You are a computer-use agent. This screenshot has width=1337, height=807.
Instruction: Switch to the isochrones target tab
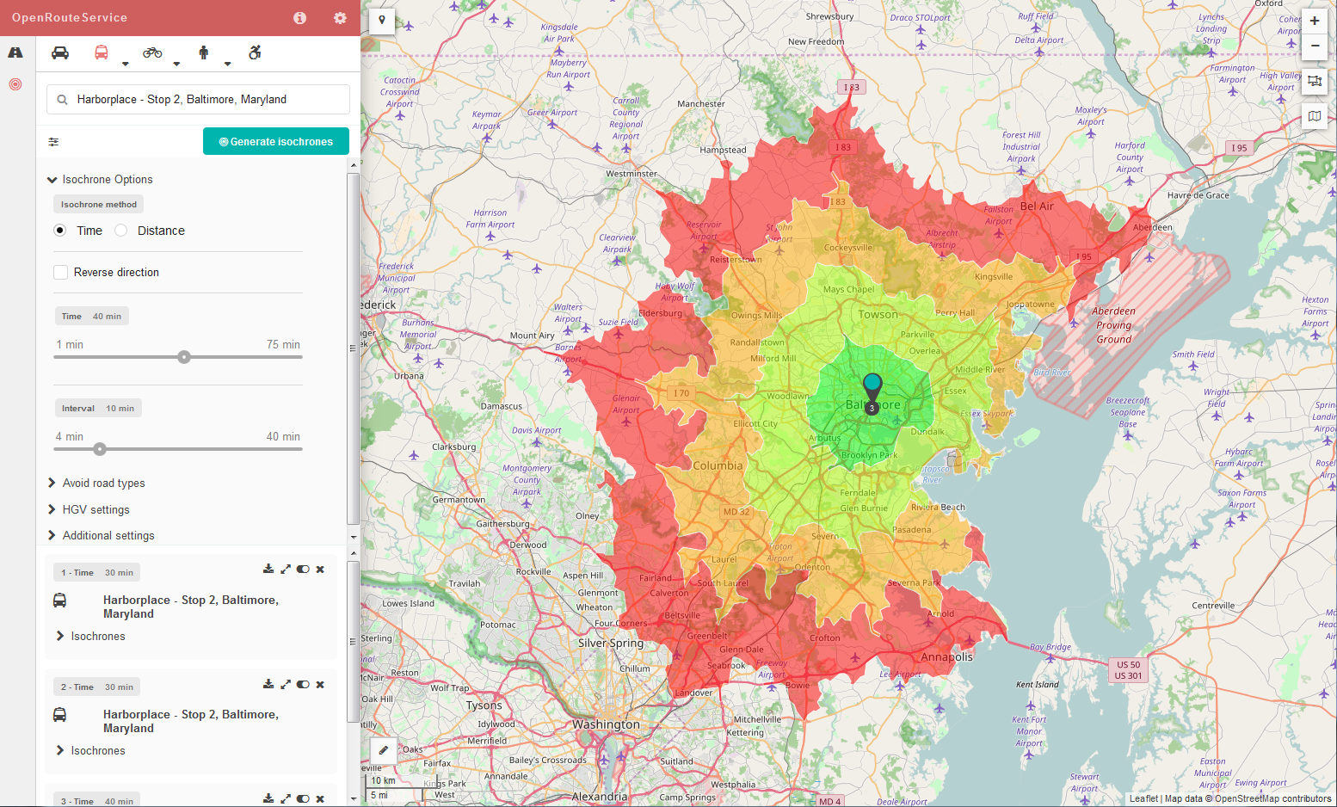point(15,84)
